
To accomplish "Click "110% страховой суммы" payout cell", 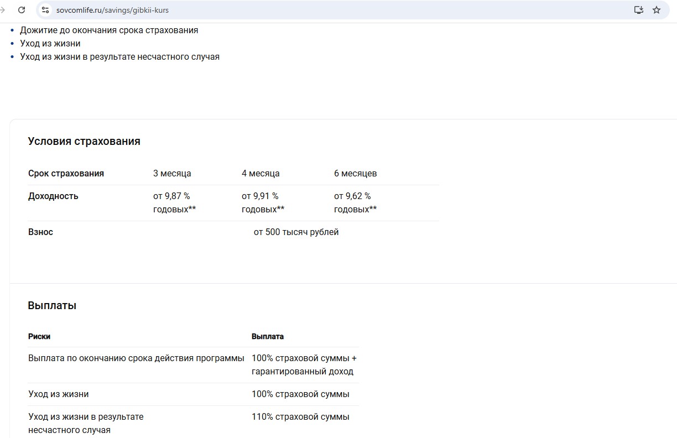I will point(300,417).
